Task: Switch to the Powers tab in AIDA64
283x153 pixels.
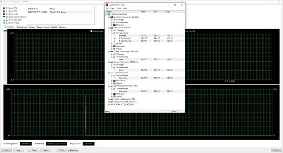Action: click(x=40, y=27)
